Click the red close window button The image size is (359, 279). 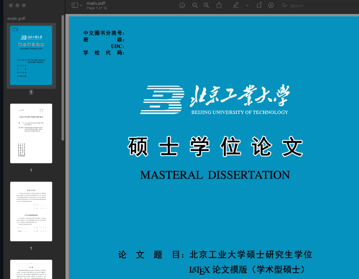pos(11,5)
